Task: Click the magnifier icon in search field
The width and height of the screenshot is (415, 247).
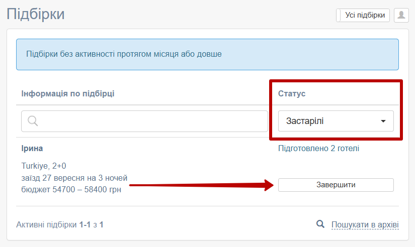Action: tap(33, 121)
